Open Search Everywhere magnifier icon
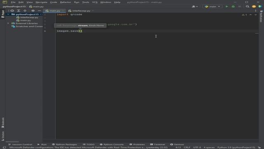Viewport: 264px width, 149px height. pyautogui.click(x=247, y=7)
